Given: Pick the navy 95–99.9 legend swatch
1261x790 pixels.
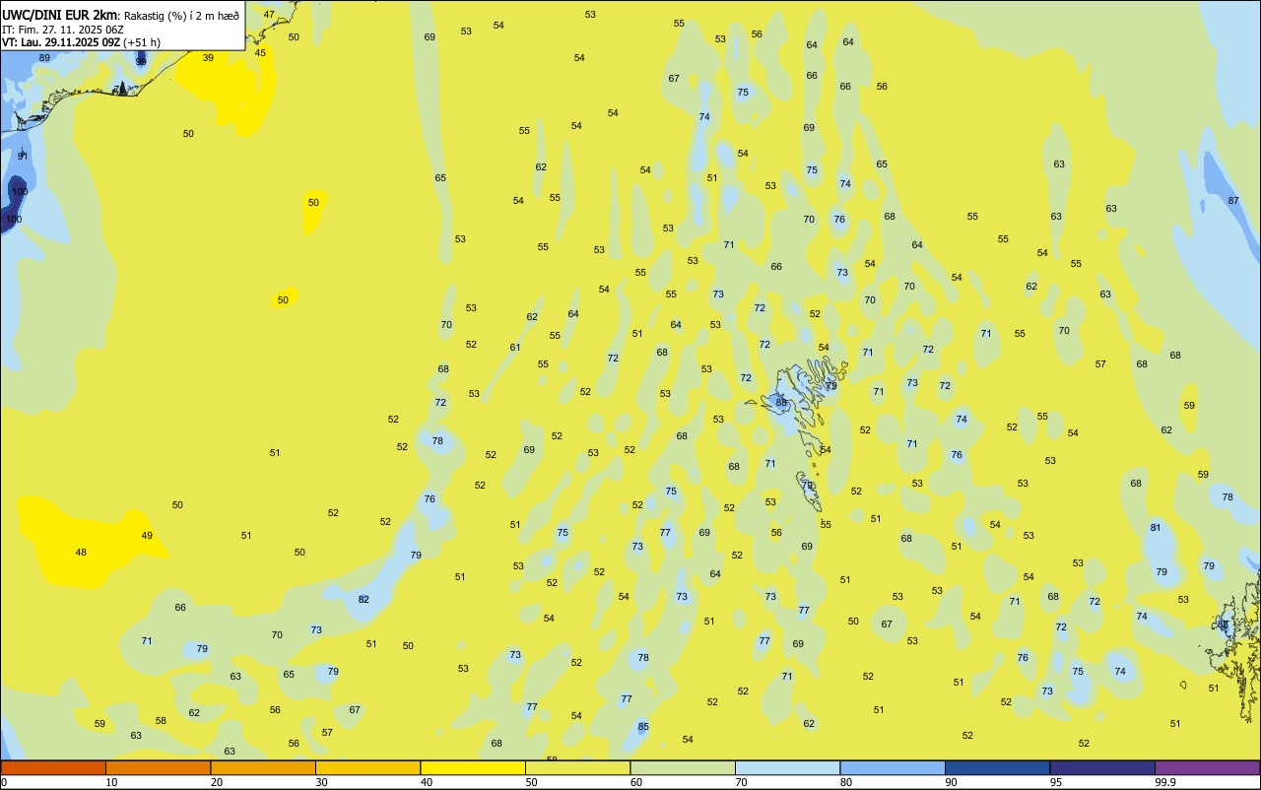Looking at the screenshot, I should tap(1102, 767).
